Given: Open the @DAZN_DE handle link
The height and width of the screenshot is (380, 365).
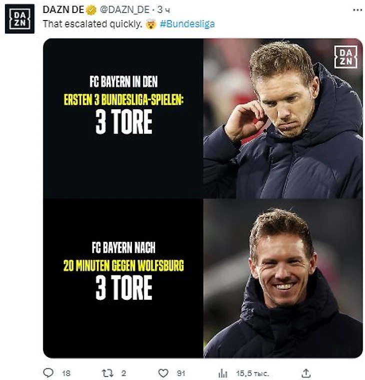Looking at the screenshot, I should pos(121,9).
